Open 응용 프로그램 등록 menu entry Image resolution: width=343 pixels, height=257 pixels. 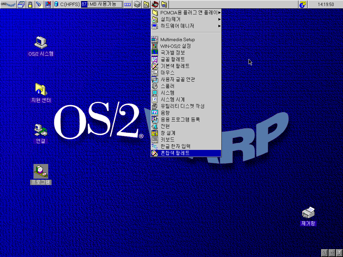click(x=186, y=119)
